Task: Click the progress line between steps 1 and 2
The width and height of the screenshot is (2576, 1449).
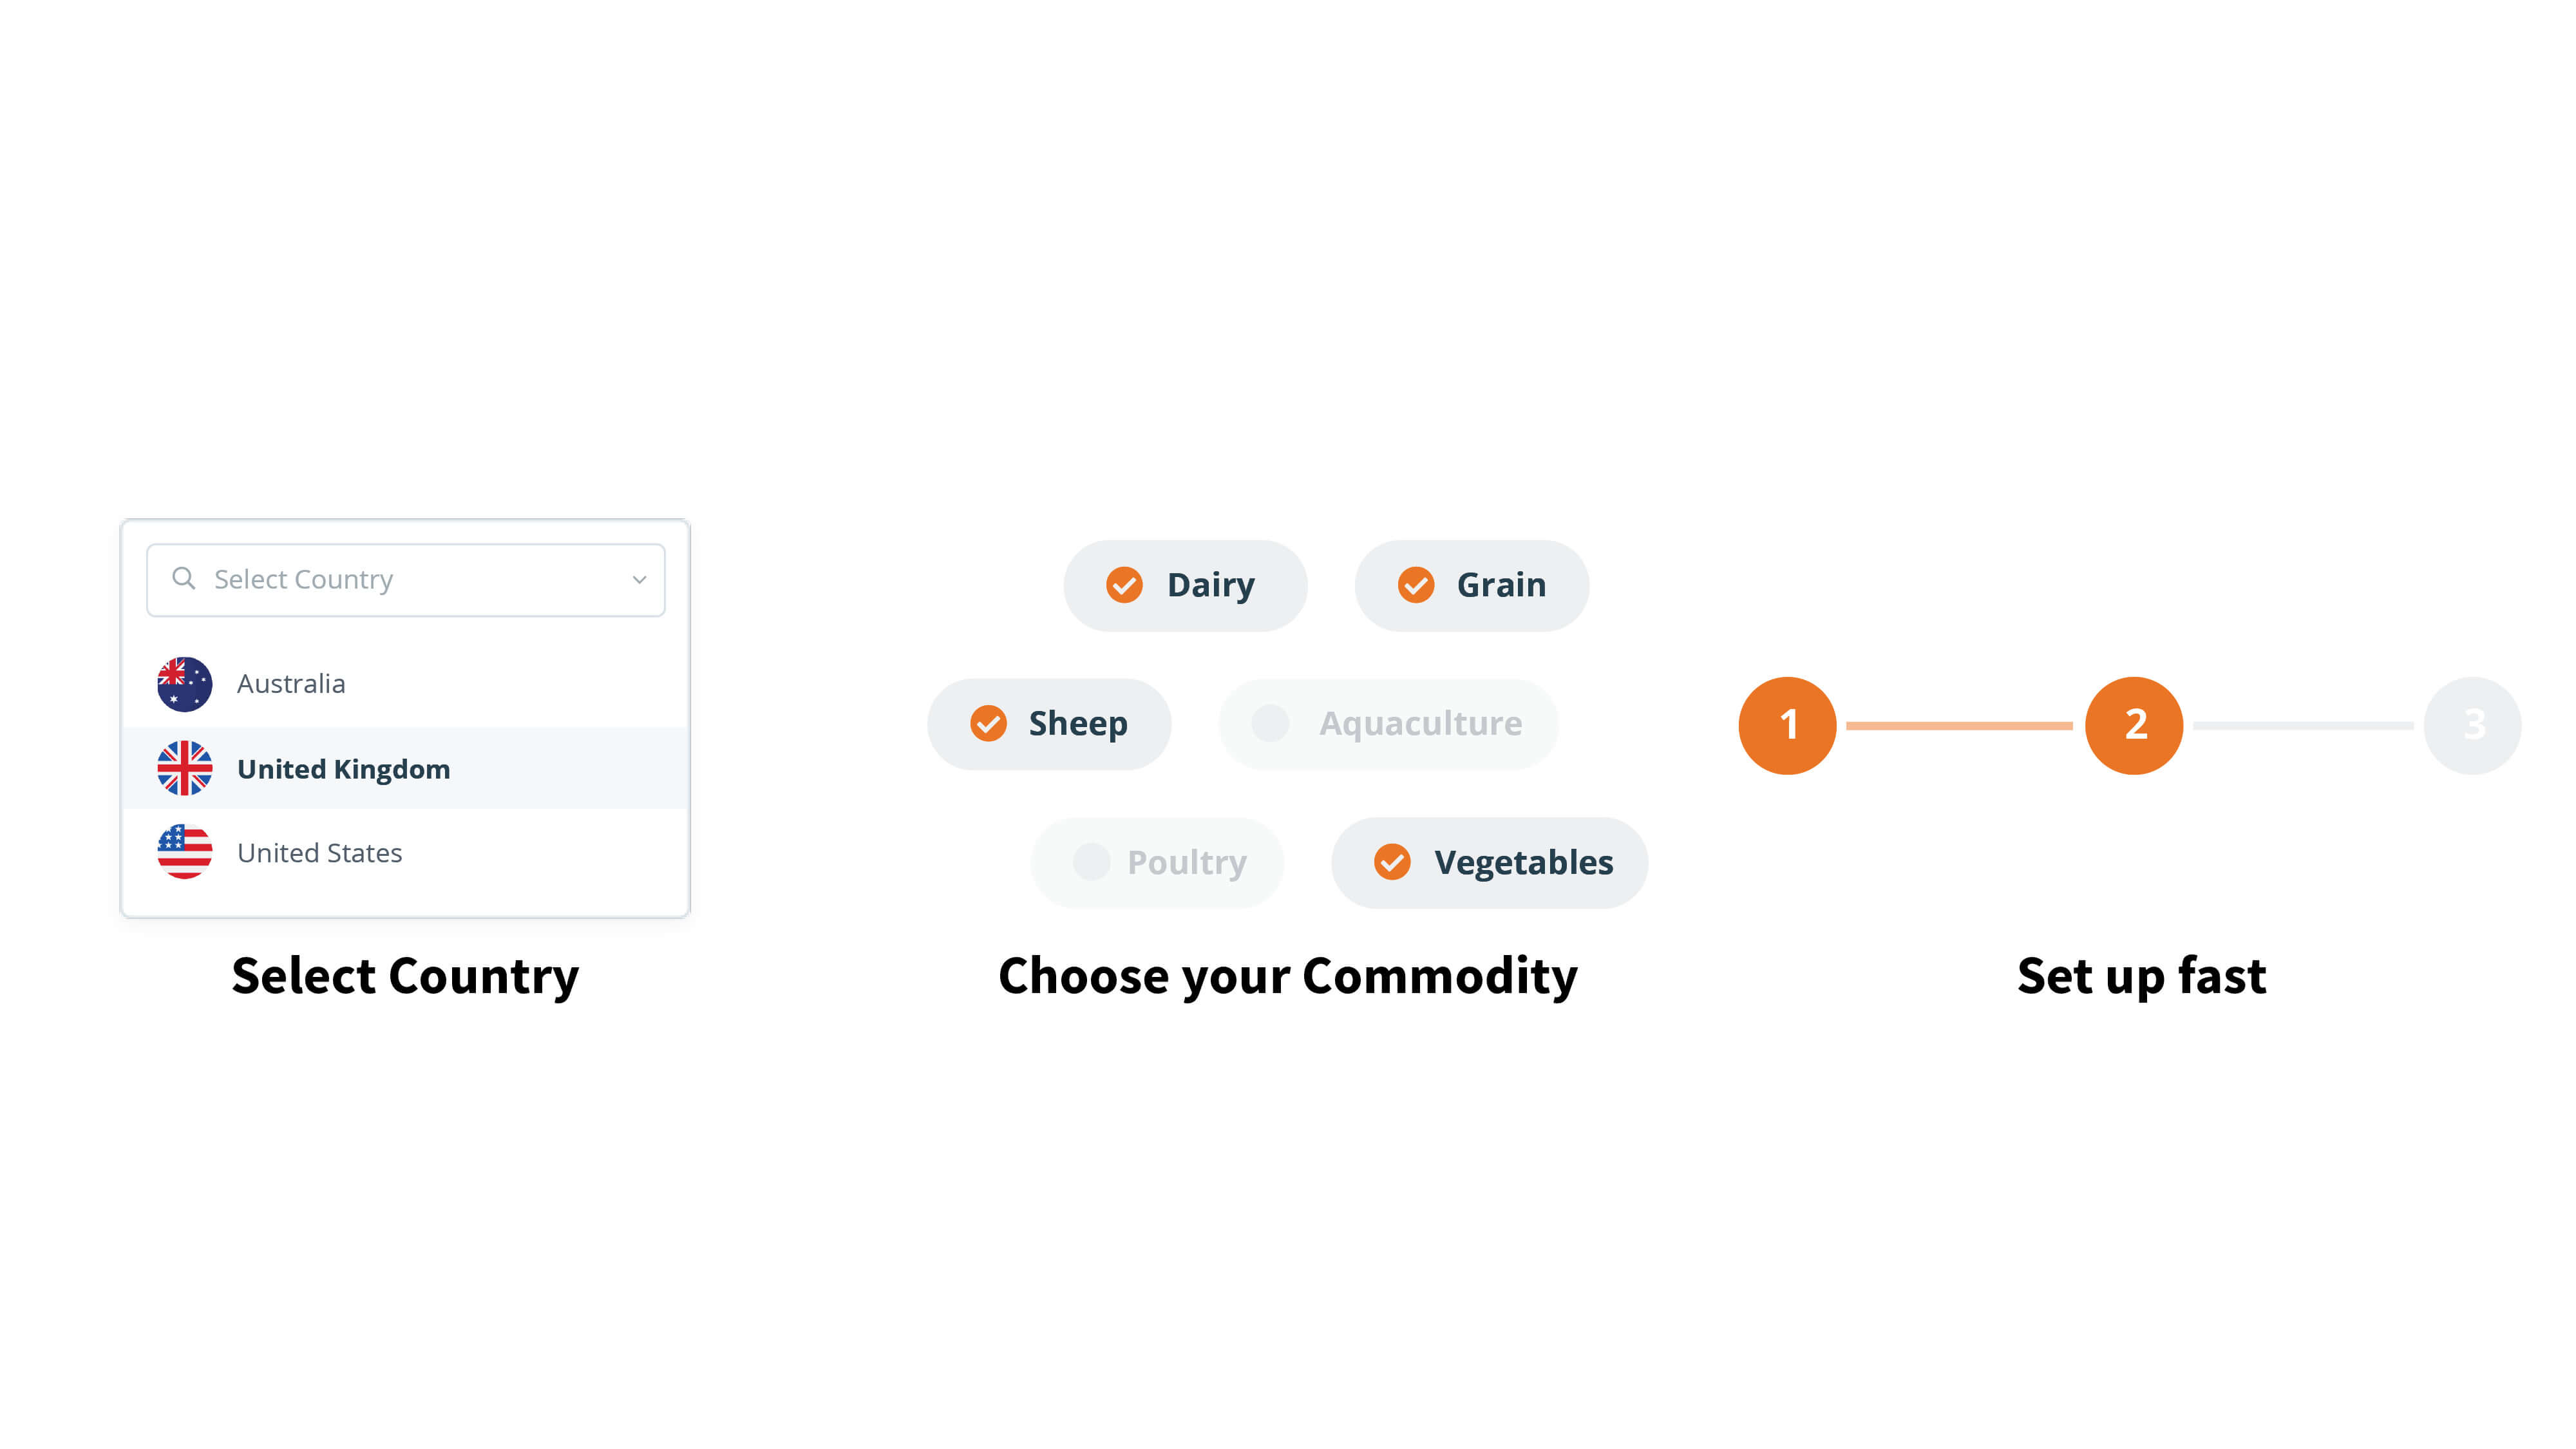Action: point(1959,726)
